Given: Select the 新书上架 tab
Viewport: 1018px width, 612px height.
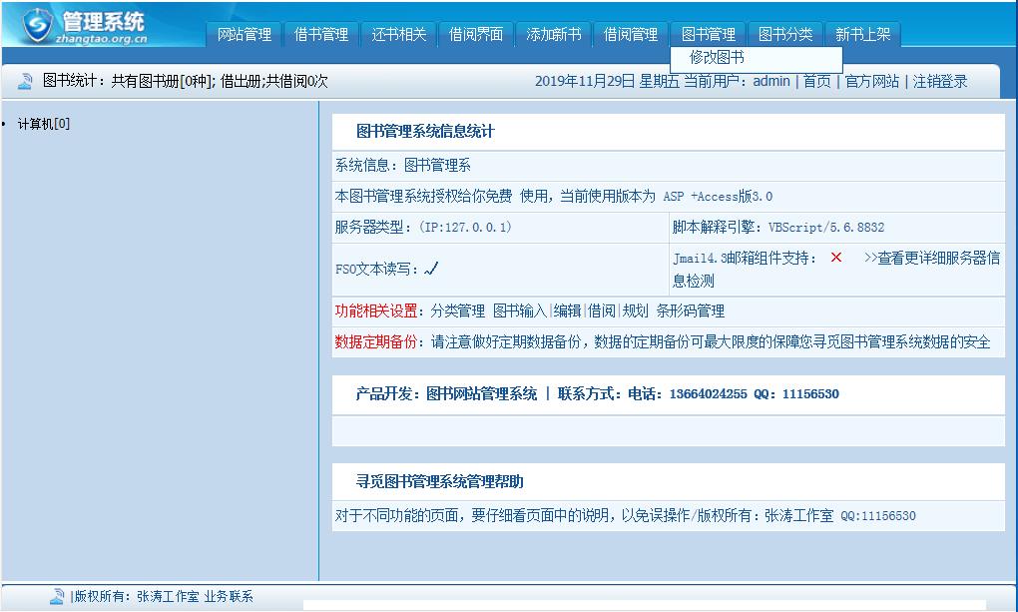Looking at the screenshot, I should (862, 33).
